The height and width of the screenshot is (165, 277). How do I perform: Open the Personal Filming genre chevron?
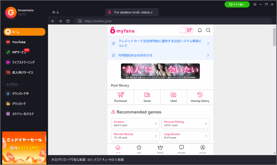point(206,124)
